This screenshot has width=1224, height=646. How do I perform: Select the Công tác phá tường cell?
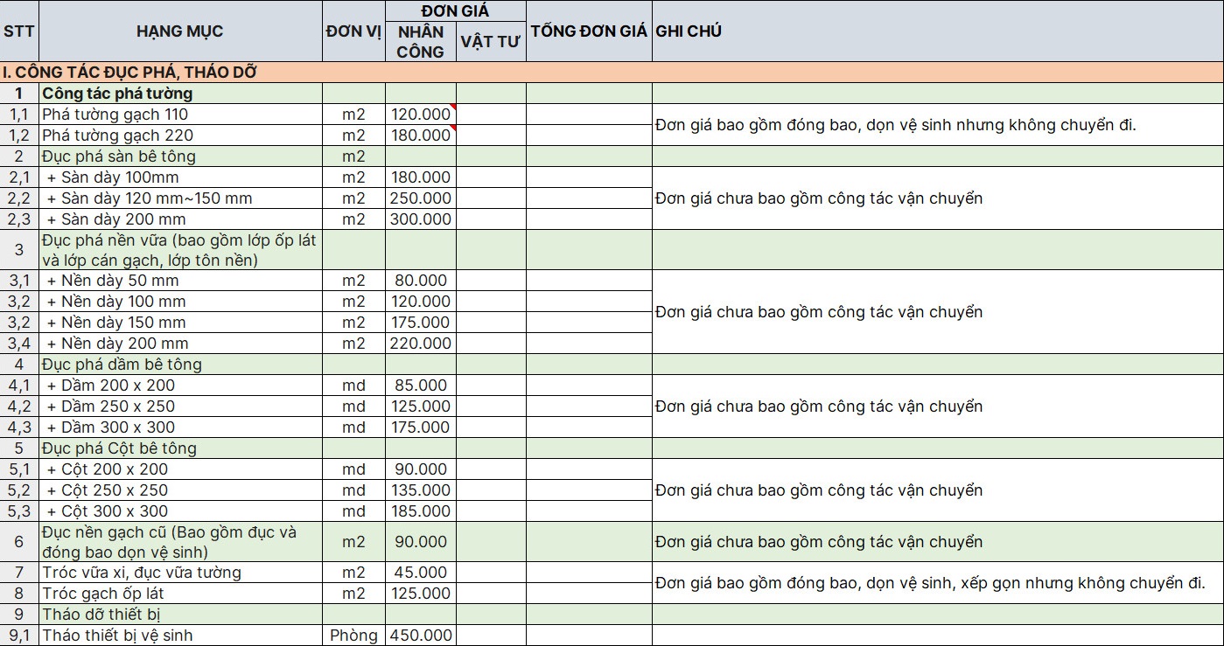(180, 94)
